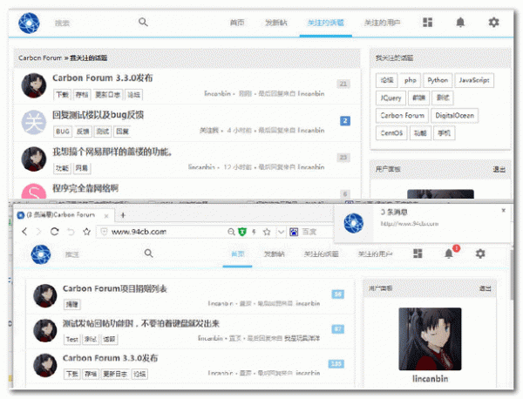Expand the address bar dropdown chevron
The image size is (523, 399).
tap(282, 232)
